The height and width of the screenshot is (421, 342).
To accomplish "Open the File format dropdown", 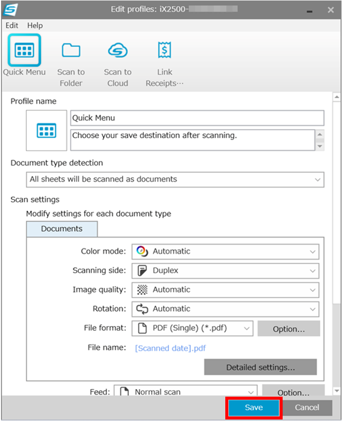I will pos(192,328).
